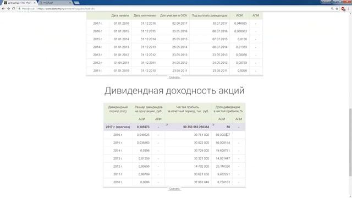
Task: Select net profit 37 962 949 for 2010
Action: tap(201, 182)
